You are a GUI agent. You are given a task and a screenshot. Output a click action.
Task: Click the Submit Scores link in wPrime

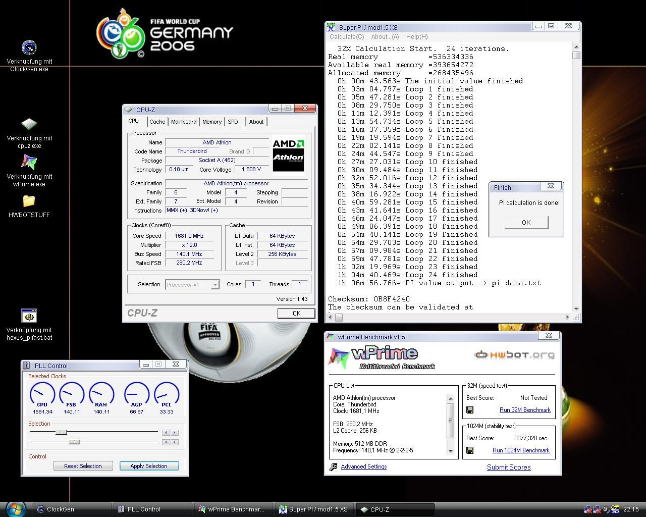pos(509,468)
